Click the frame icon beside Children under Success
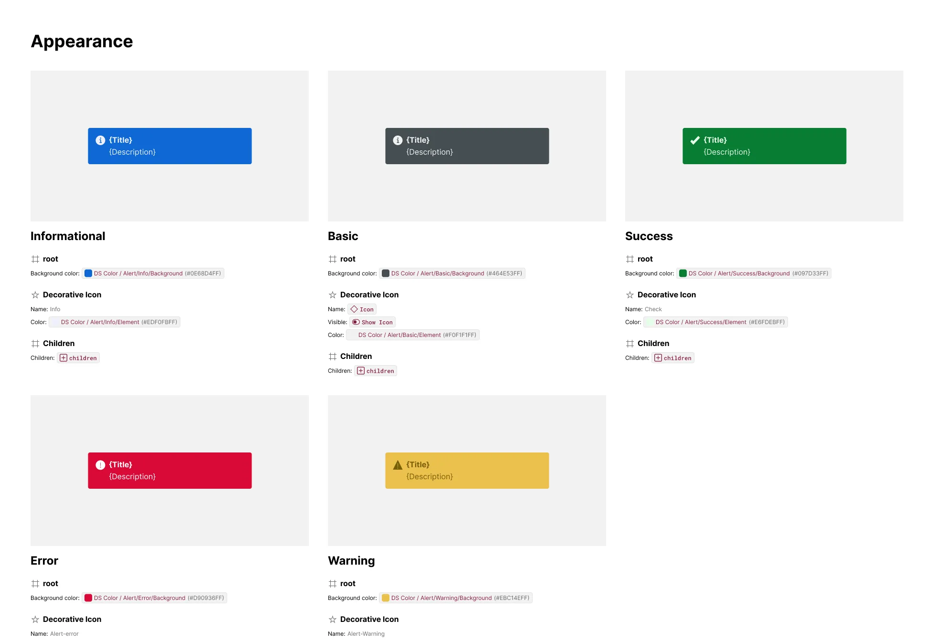Viewport: 934px width, 641px height. (630, 344)
